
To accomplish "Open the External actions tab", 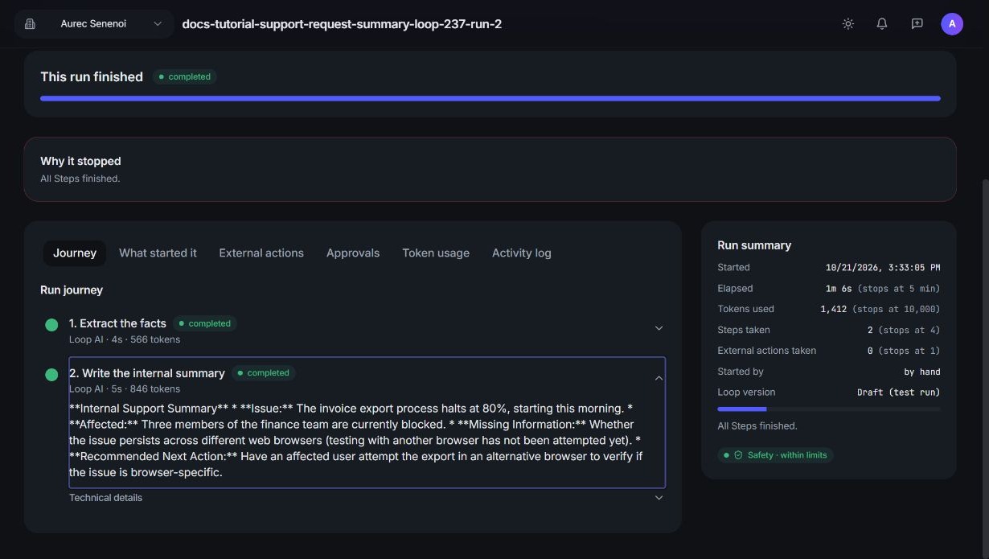I will coord(261,253).
